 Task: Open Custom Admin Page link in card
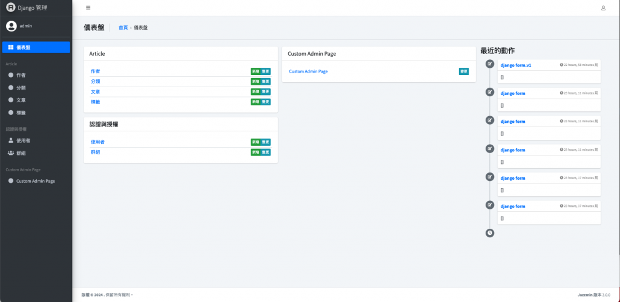[x=308, y=71]
